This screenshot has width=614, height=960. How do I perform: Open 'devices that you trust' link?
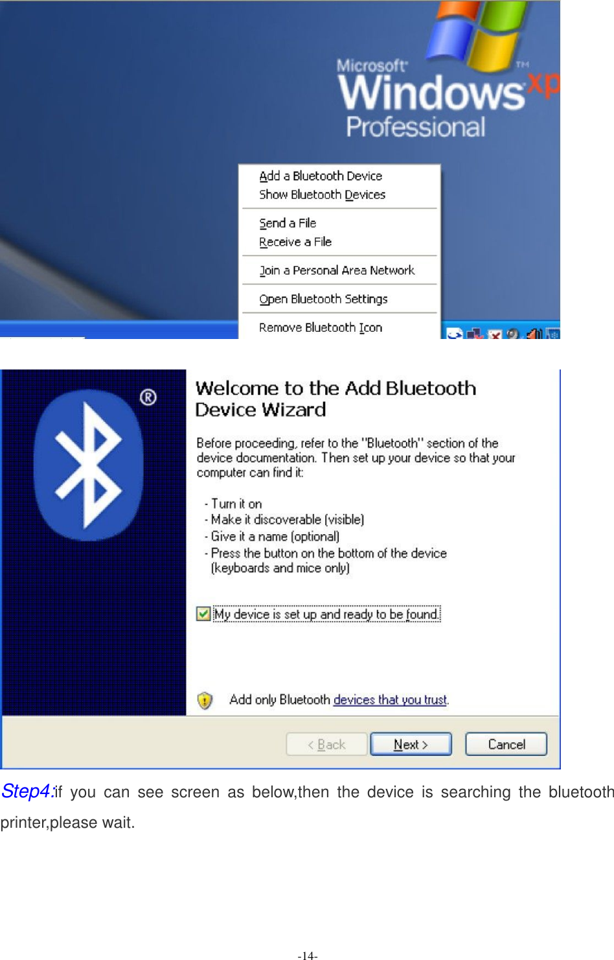(390, 699)
